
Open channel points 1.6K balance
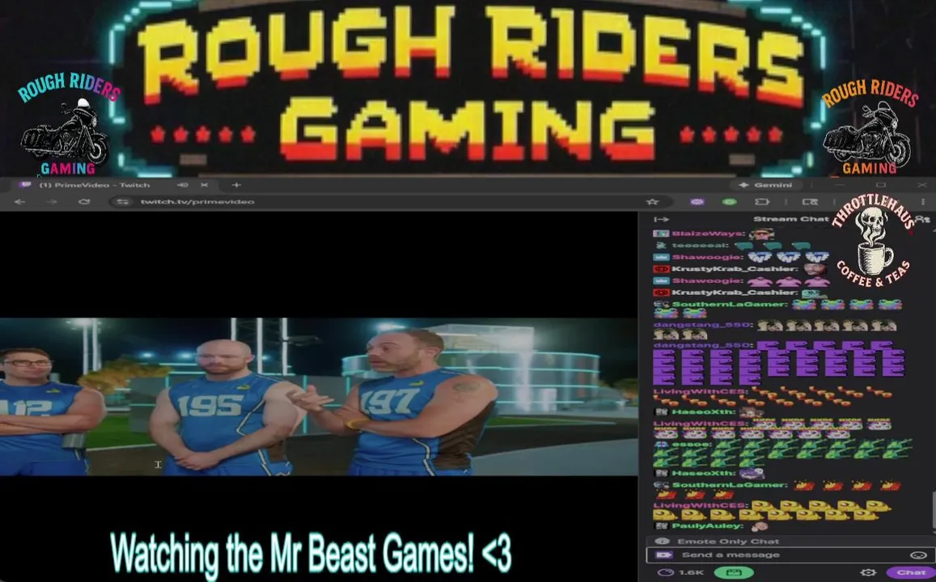[x=680, y=572]
